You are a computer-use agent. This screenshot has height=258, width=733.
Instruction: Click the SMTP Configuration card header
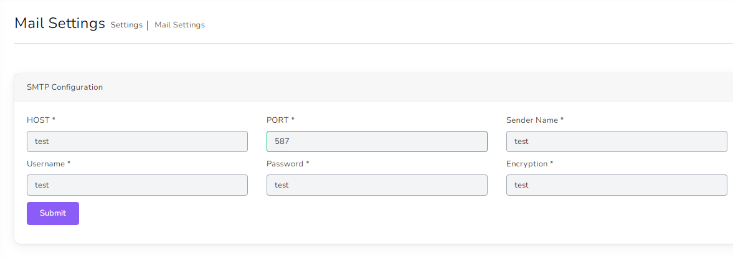click(65, 87)
